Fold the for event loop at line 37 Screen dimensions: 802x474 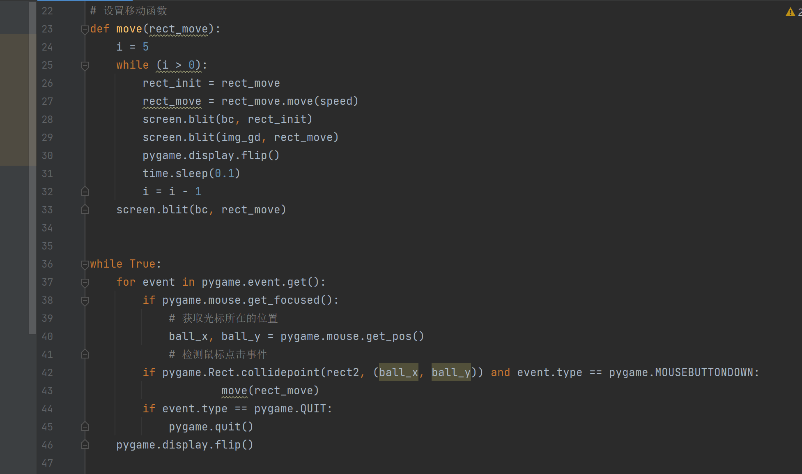coord(85,282)
